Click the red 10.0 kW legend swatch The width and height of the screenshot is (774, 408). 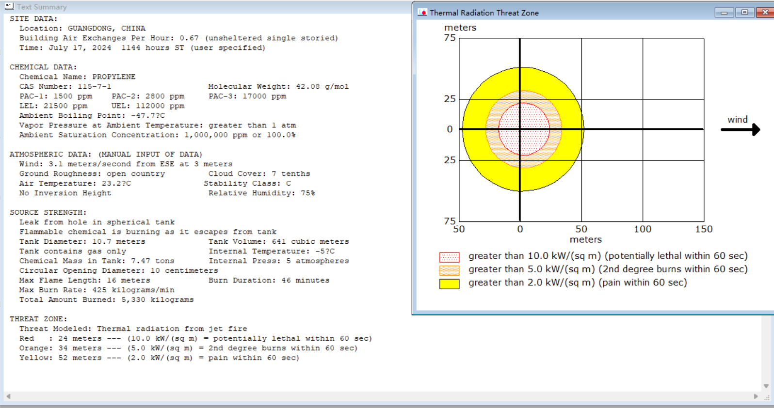point(449,257)
